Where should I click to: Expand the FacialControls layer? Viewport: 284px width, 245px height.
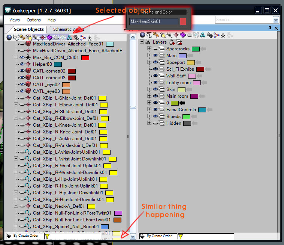[x=149, y=110]
